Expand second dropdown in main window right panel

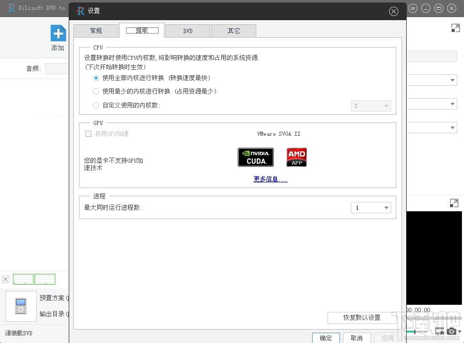(452, 104)
